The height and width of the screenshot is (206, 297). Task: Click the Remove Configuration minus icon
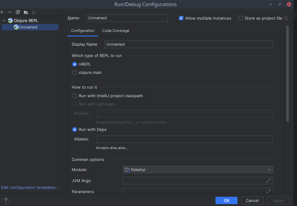pyautogui.click(x=10, y=12)
